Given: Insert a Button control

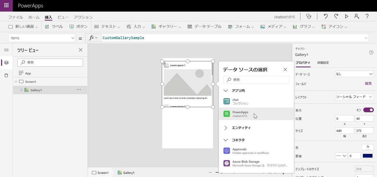Looking at the screenshot, I should tap(78, 27).
